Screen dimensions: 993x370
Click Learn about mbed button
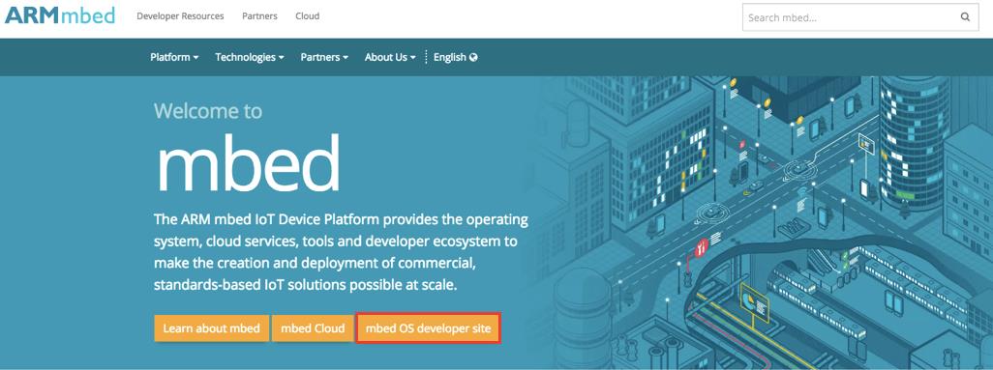click(212, 328)
